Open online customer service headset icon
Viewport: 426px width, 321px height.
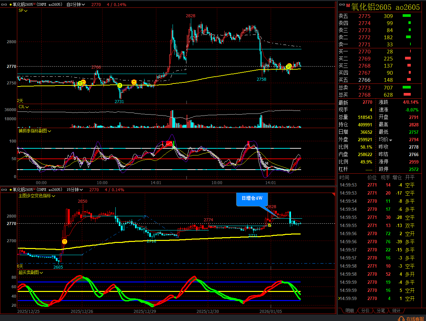(401, 319)
